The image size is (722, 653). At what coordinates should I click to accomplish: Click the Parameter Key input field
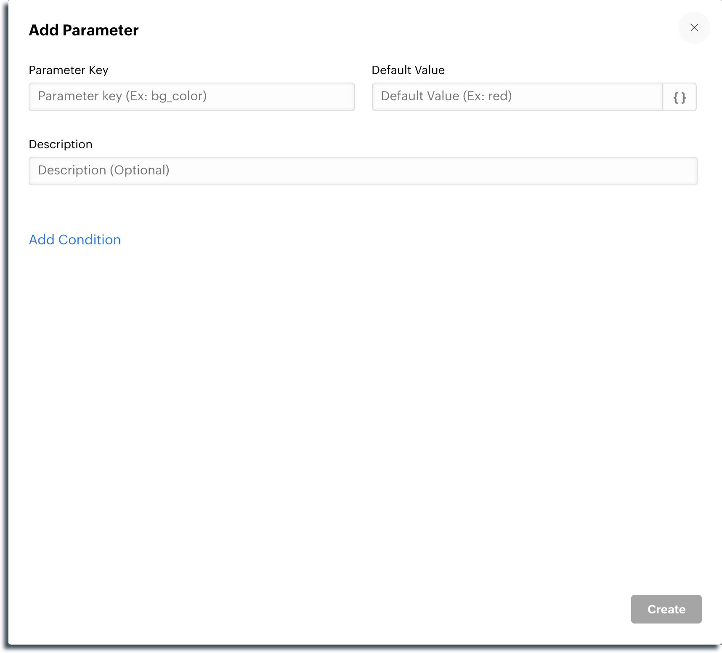click(x=191, y=97)
